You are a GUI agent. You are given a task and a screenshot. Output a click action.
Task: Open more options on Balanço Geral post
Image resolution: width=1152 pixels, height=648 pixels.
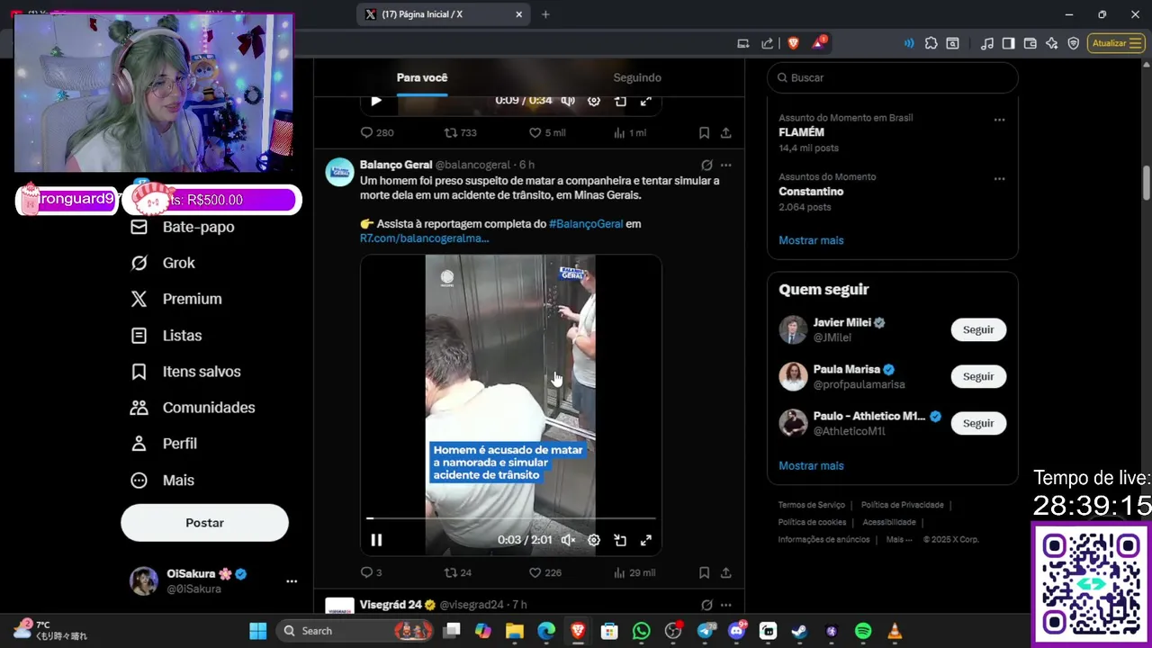(725, 165)
